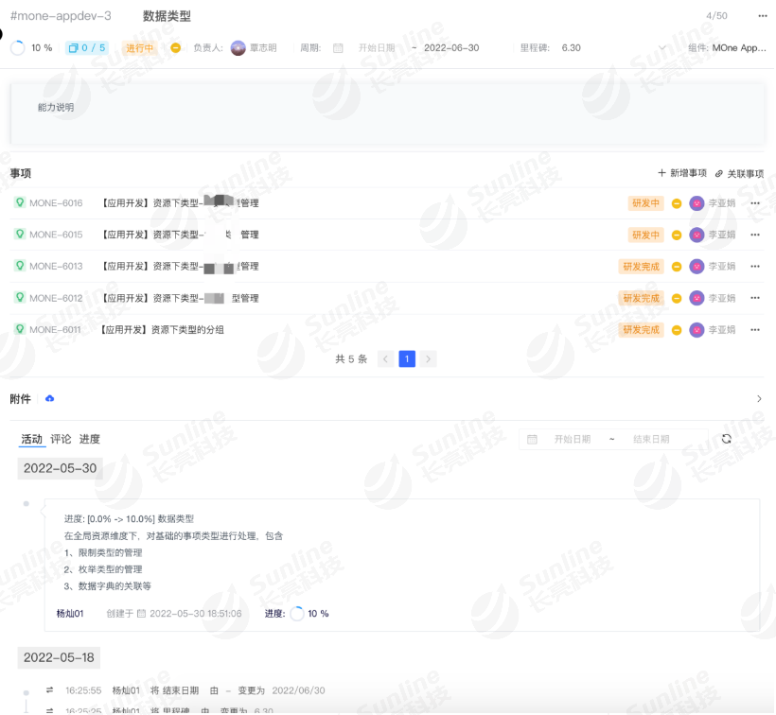Open the 里程碑 6.30 dropdown arrow
This screenshot has width=776, height=715.
click(662, 48)
